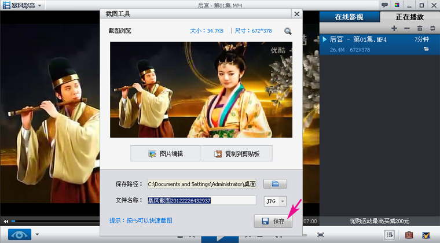This screenshot has height=243, width=440.
Task: Browse for save folder with folder button
Action: click(x=275, y=184)
